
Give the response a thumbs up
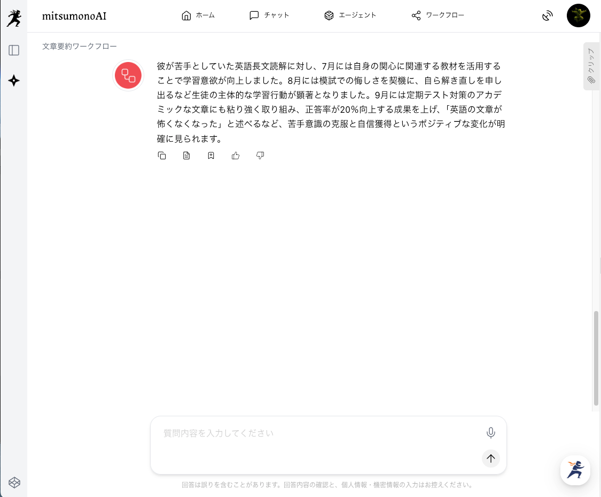236,156
